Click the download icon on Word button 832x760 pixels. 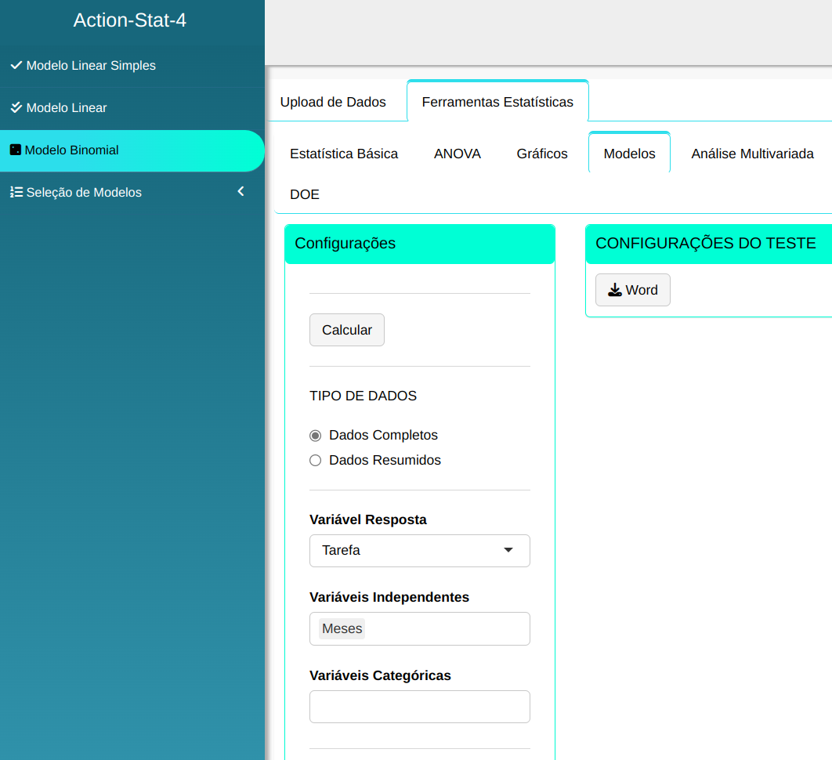615,290
